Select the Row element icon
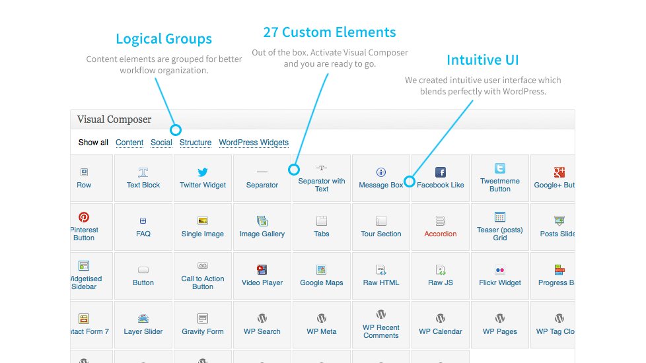This screenshot has width=646, height=363. coord(84,172)
